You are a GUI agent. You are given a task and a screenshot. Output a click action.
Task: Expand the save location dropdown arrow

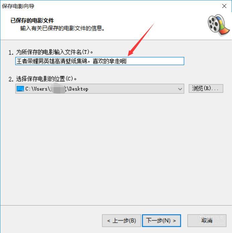[x=180, y=89]
